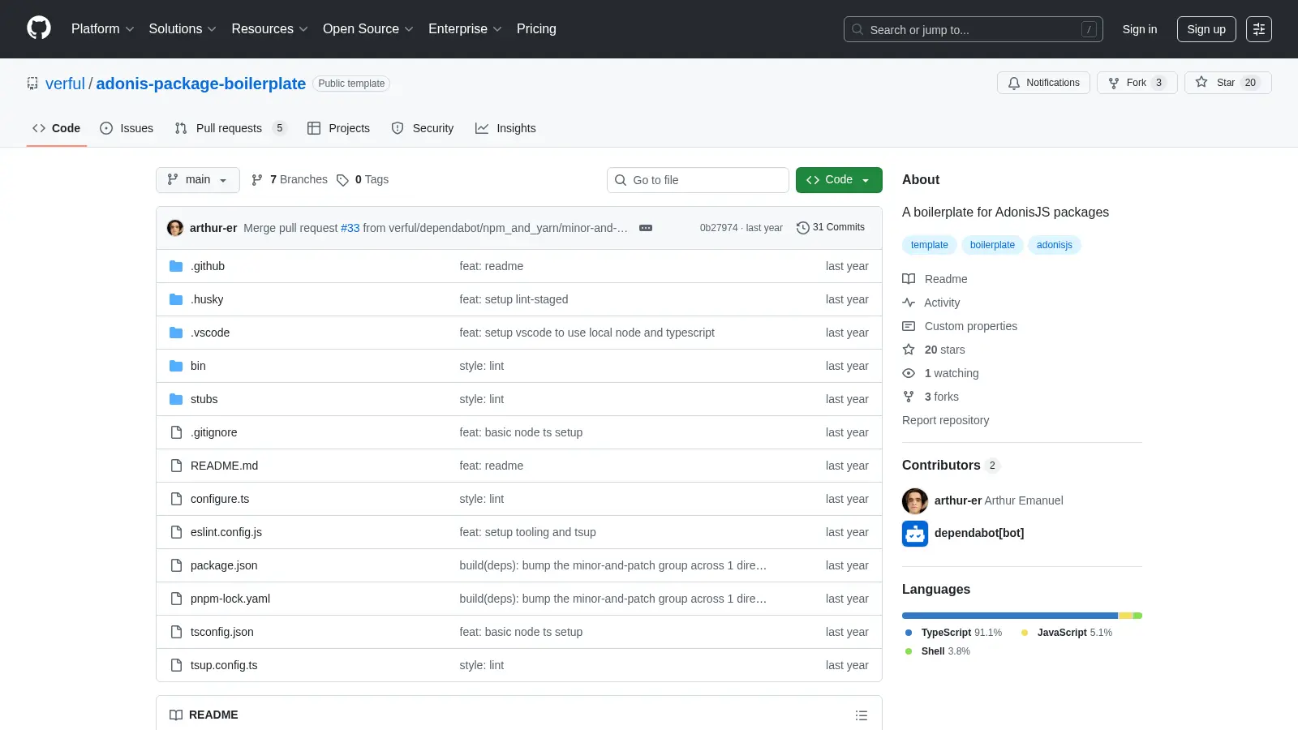Open the green Code dropdown button
Image resolution: width=1298 pixels, height=730 pixels.
pyautogui.click(x=839, y=180)
